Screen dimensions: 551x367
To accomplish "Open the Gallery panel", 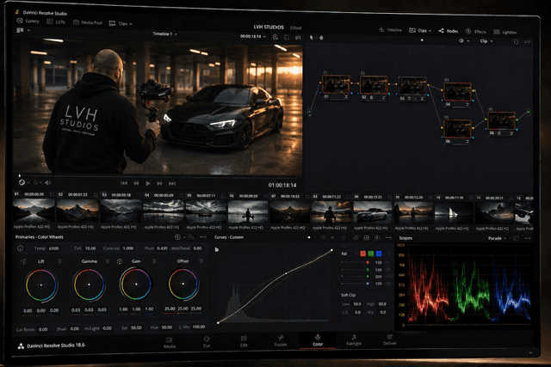I will [28, 21].
